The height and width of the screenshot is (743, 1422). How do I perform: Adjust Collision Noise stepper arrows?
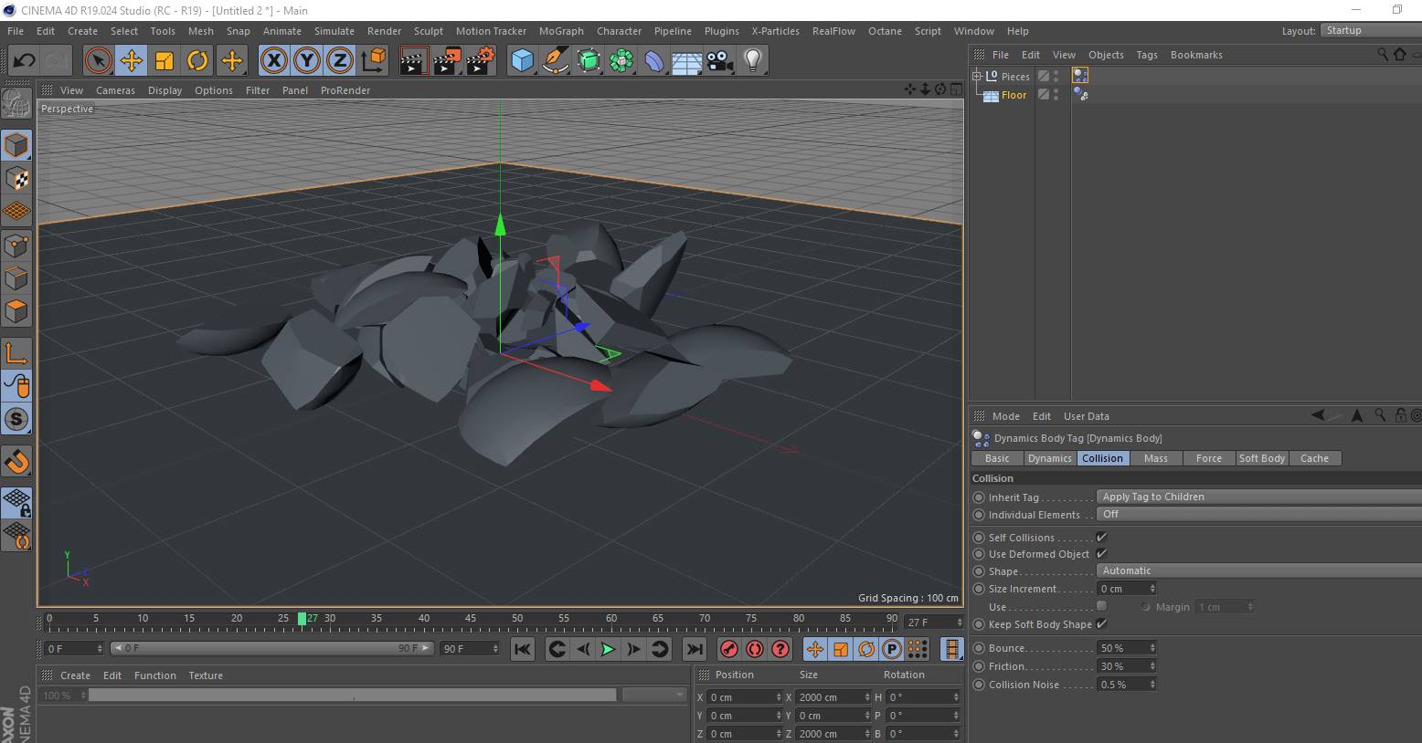tap(1152, 685)
